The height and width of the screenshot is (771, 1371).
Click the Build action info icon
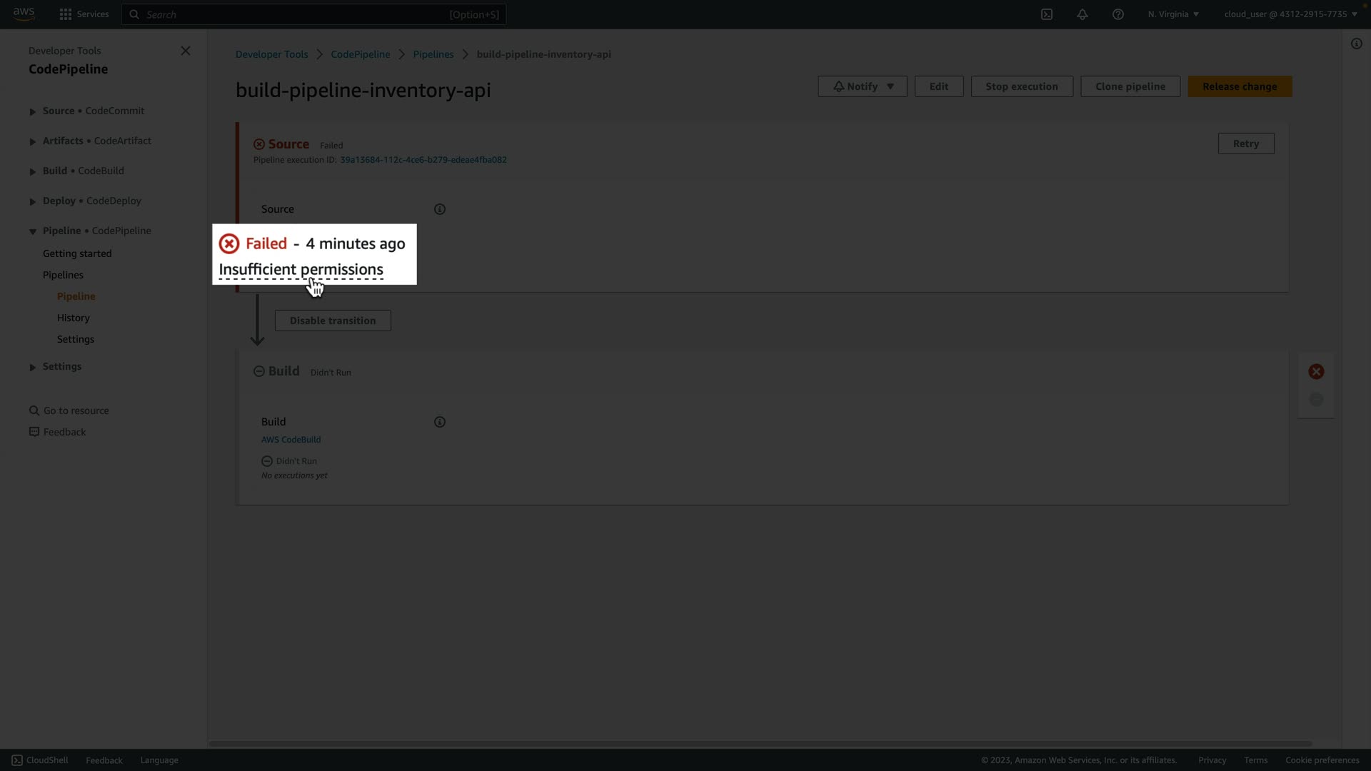point(440,422)
